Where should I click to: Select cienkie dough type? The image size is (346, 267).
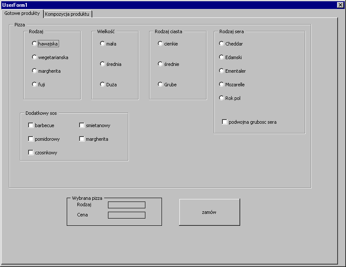pos(160,43)
